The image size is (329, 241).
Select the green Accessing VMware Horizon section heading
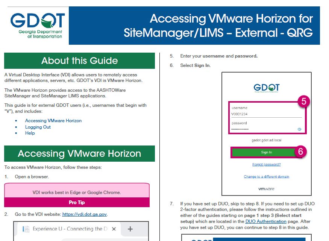pyautogui.click(x=79, y=153)
